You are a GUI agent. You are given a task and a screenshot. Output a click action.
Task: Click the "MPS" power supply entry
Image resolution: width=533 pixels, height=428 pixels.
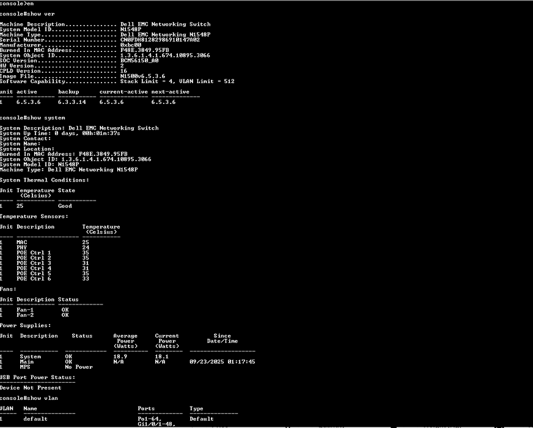point(25,367)
